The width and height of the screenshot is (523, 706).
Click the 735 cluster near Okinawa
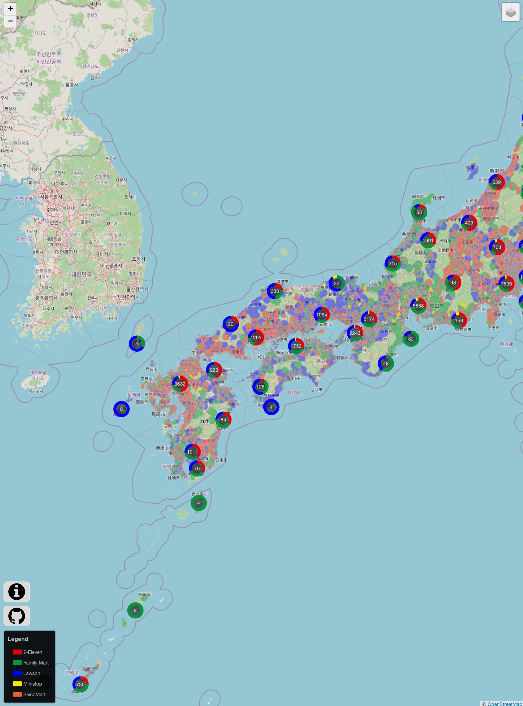pyautogui.click(x=80, y=684)
